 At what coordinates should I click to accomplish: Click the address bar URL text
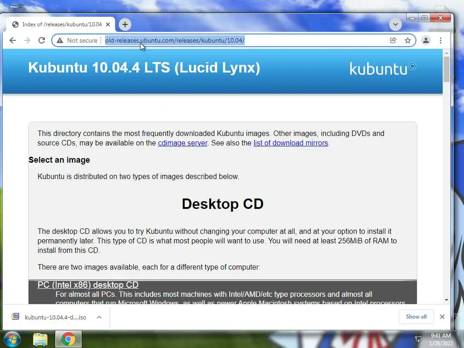click(174, 40)
